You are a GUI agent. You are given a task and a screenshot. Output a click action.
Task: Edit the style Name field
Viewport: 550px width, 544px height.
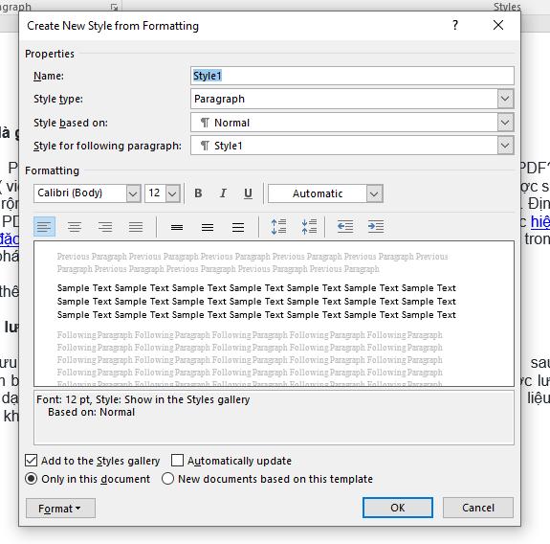[352, 76]
